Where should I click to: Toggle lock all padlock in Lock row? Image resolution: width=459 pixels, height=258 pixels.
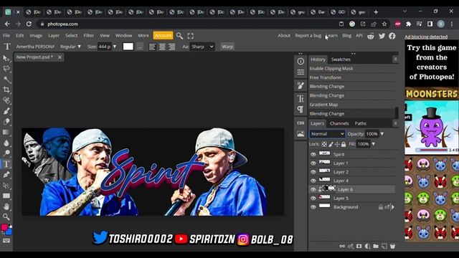click(344, 144)
